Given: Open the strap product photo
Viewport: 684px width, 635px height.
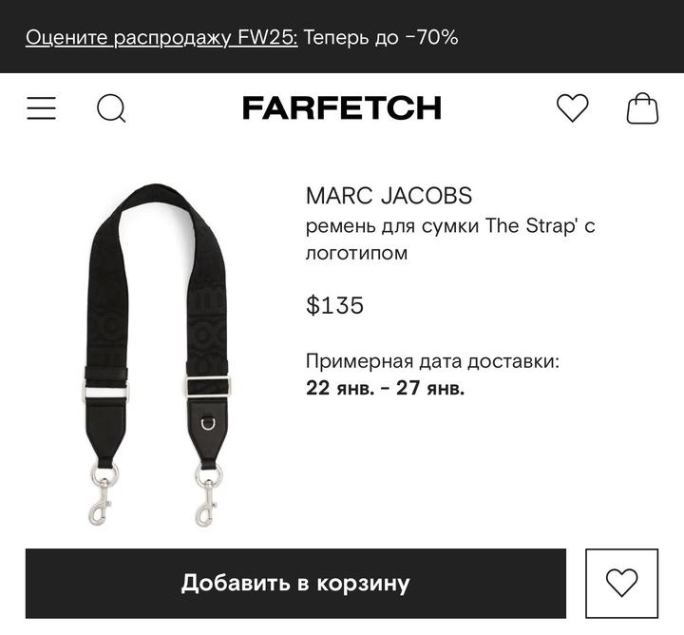Looking at the screenshot, I should 157,355.
